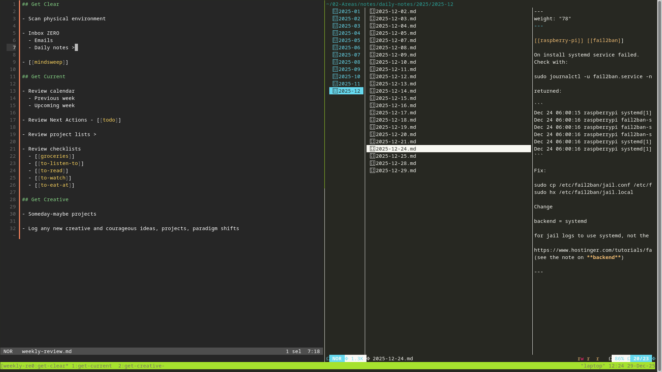Click the folder icon beside 2025-09
The image size is (662, 372).
(335, 69)
